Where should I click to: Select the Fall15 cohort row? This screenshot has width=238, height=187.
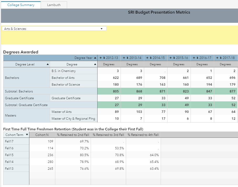(9, 155)
